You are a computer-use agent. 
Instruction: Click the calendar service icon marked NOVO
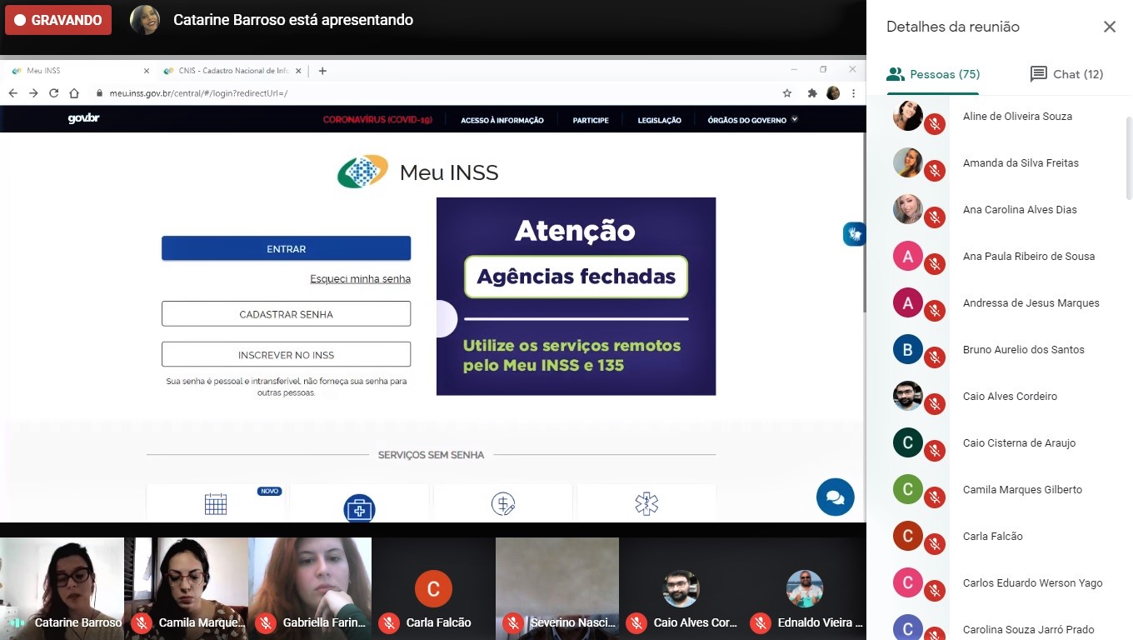pyautogui.click(x=216, y=503)
